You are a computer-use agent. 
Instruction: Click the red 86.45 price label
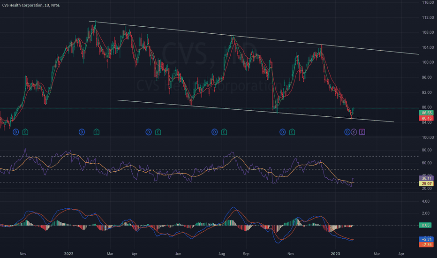pos(426,118)
